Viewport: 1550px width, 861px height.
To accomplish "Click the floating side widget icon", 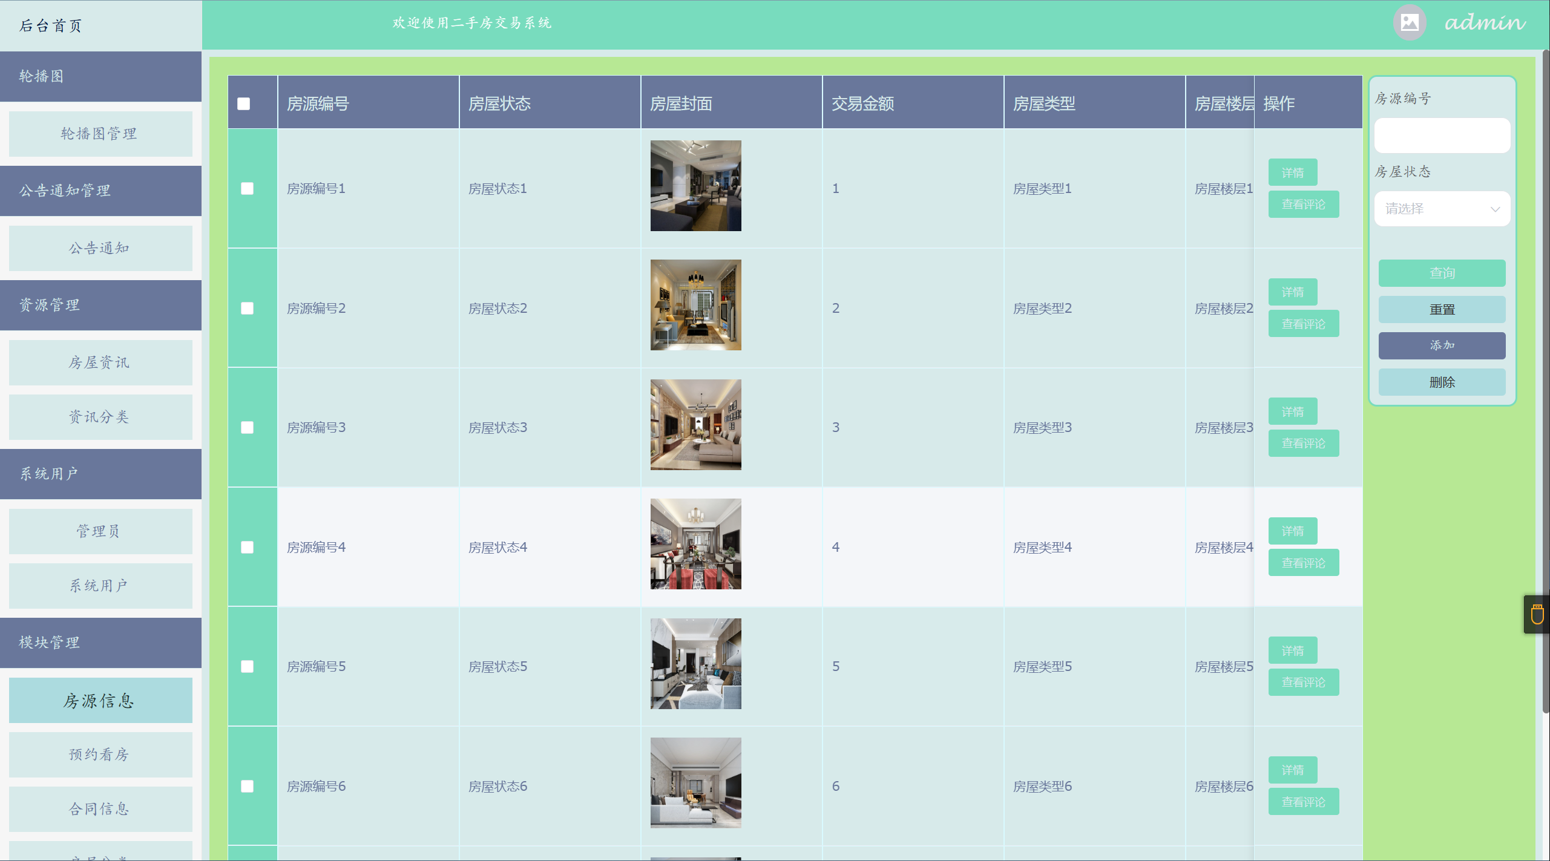I will (x=1537, y=614).
